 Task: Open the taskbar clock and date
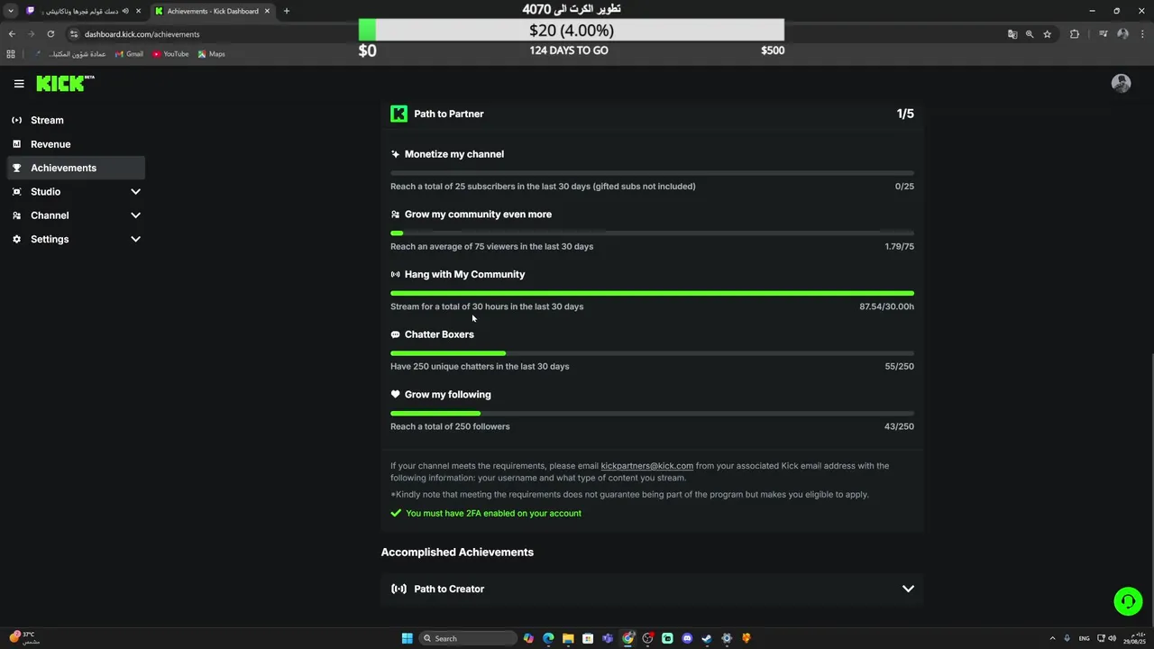click(x=1134, y=638)
